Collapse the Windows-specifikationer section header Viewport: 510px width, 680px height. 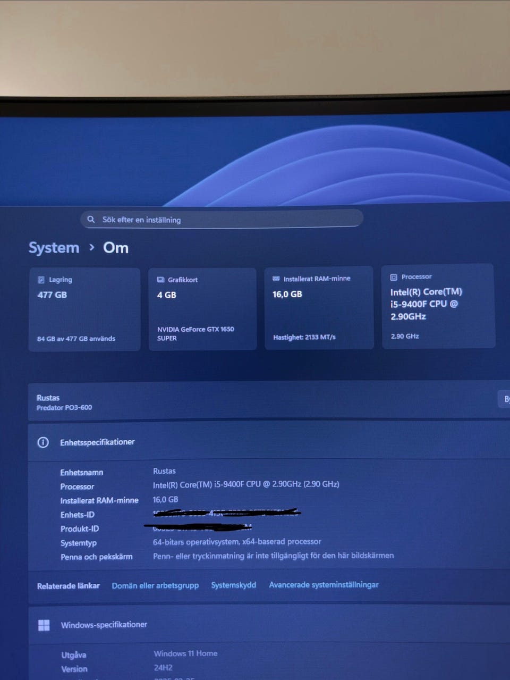pos(269,625)
